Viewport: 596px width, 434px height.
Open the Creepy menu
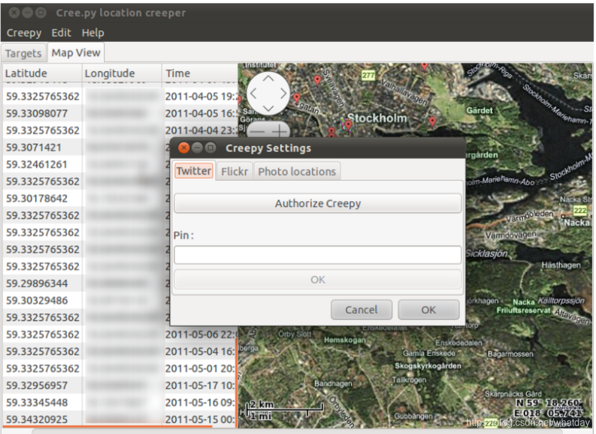[x=24, y=33]
